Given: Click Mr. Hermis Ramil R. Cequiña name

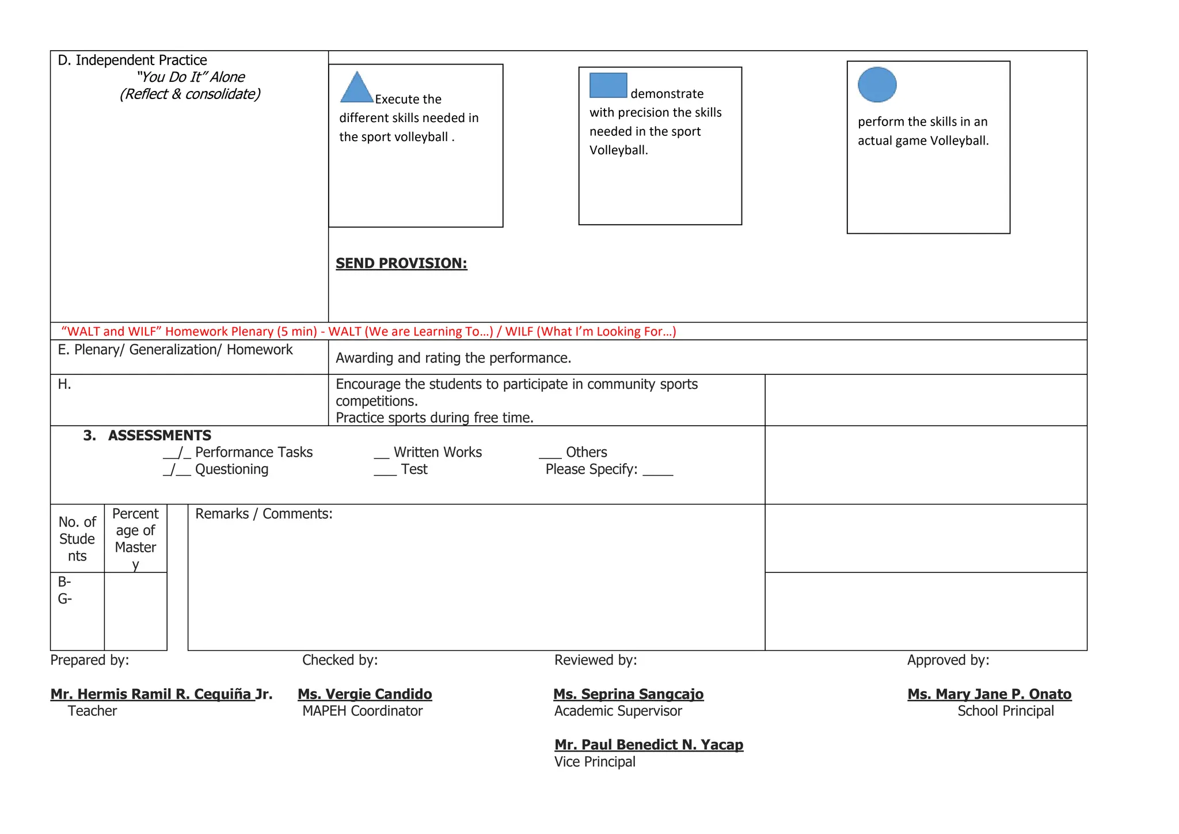Looking at the screenshot, I should tap(161, 694).
